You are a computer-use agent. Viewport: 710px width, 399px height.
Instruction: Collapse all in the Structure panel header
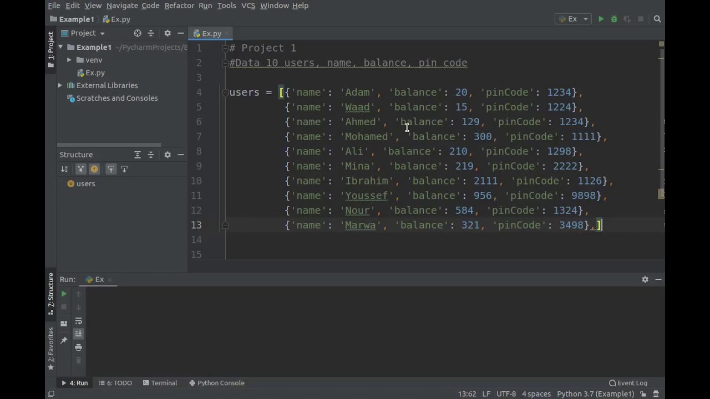pos(151,155)
